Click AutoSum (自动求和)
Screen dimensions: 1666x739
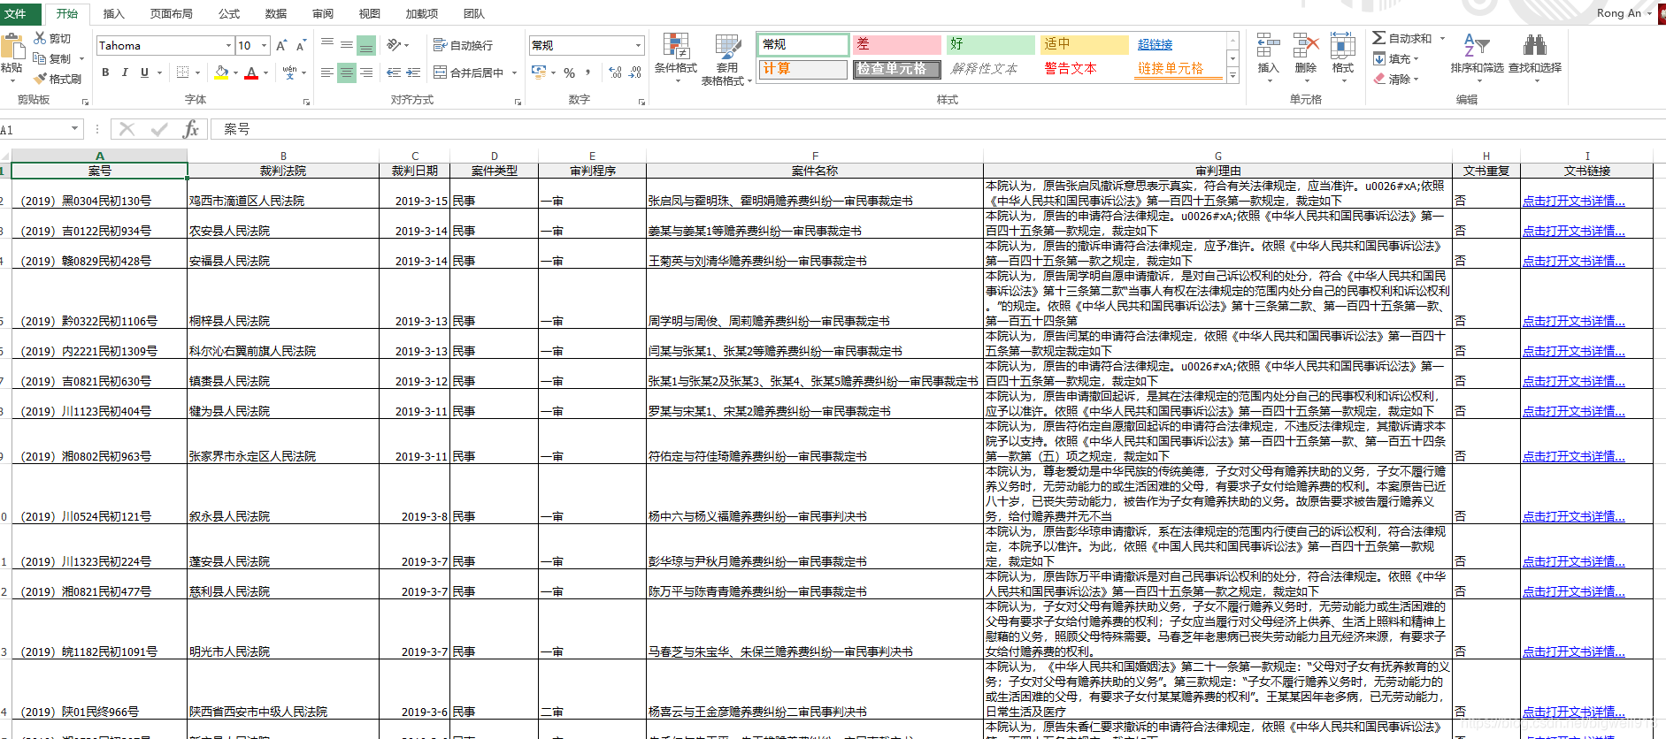(x=1402, y=38)
